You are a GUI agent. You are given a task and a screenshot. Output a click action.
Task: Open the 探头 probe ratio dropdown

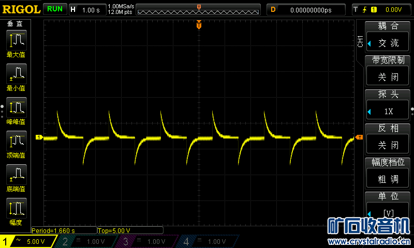388,105
